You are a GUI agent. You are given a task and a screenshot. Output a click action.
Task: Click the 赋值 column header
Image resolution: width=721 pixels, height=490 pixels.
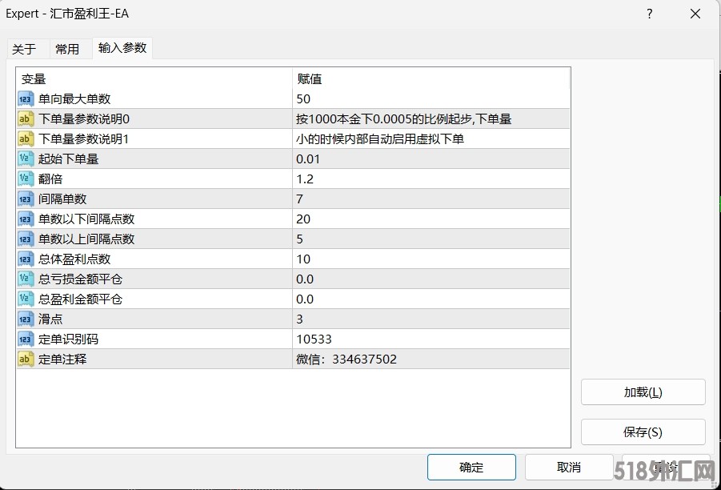coord(431,78)
